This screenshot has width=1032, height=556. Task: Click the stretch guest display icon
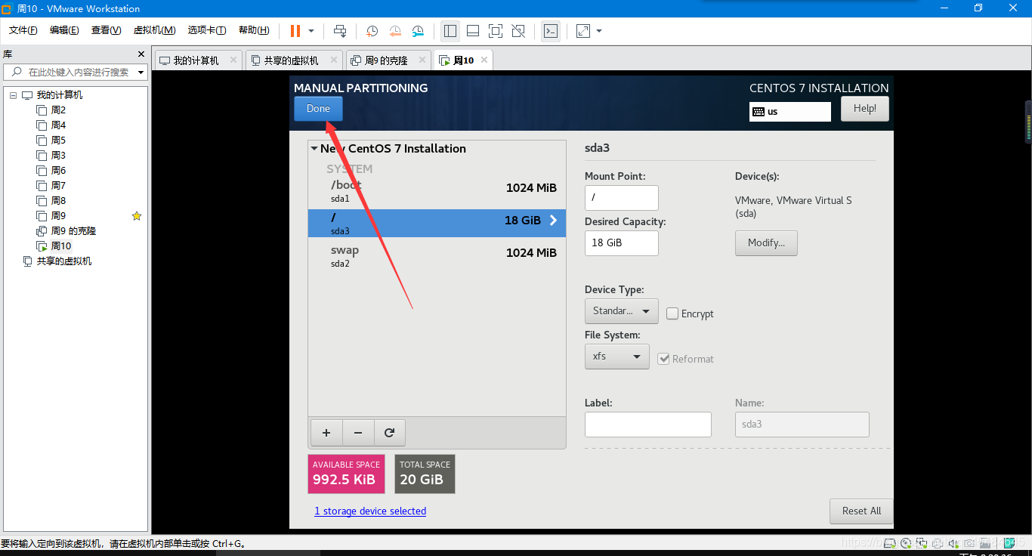[x=583, y=31]
